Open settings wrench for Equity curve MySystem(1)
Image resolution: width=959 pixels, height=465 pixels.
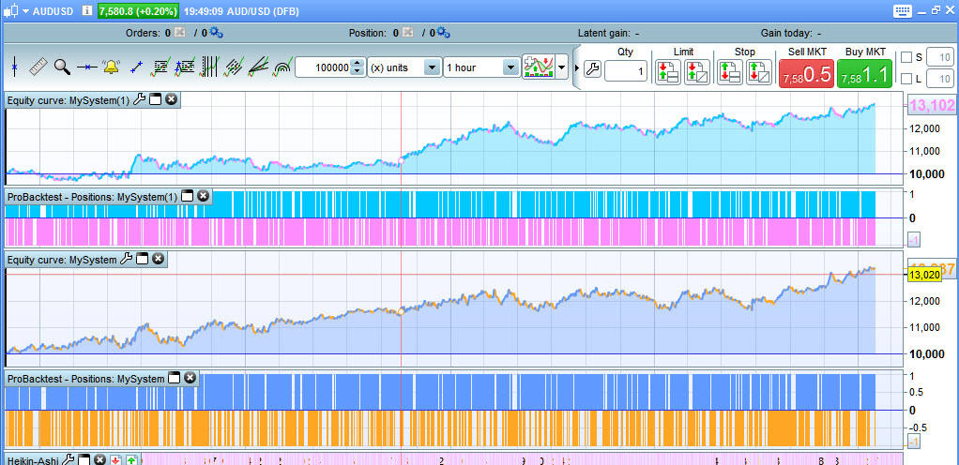tap(140, 99)
